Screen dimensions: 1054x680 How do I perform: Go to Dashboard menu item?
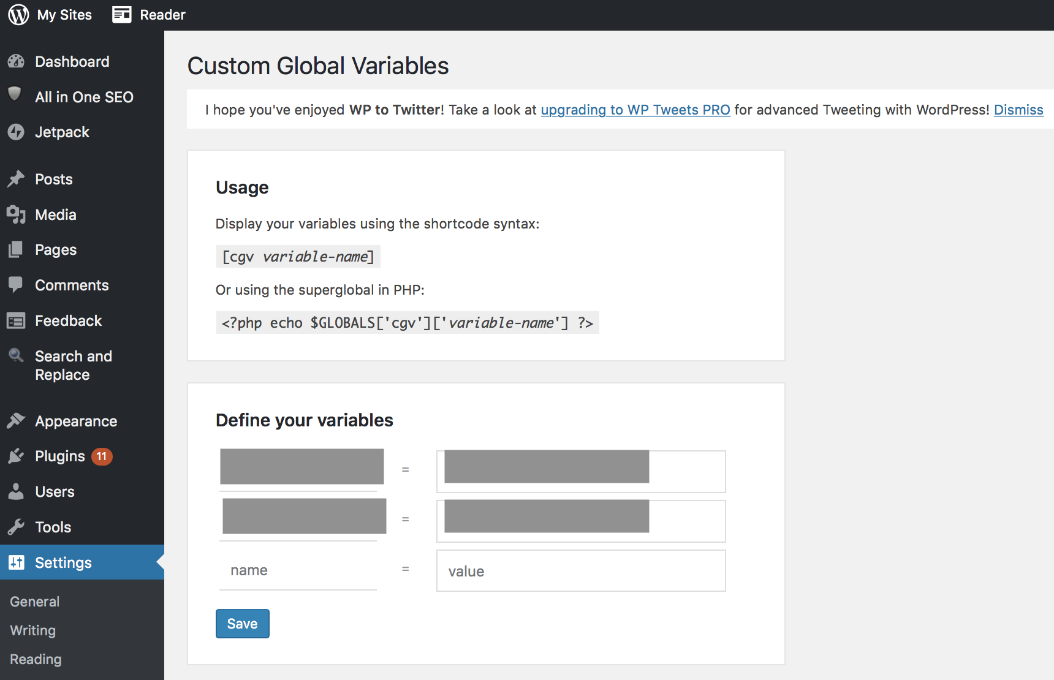[x=72, y=61]
